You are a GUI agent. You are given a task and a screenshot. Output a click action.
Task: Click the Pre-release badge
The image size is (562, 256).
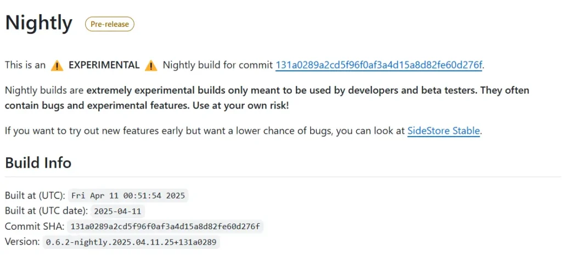pyautogui.click(x=110, y=24)
